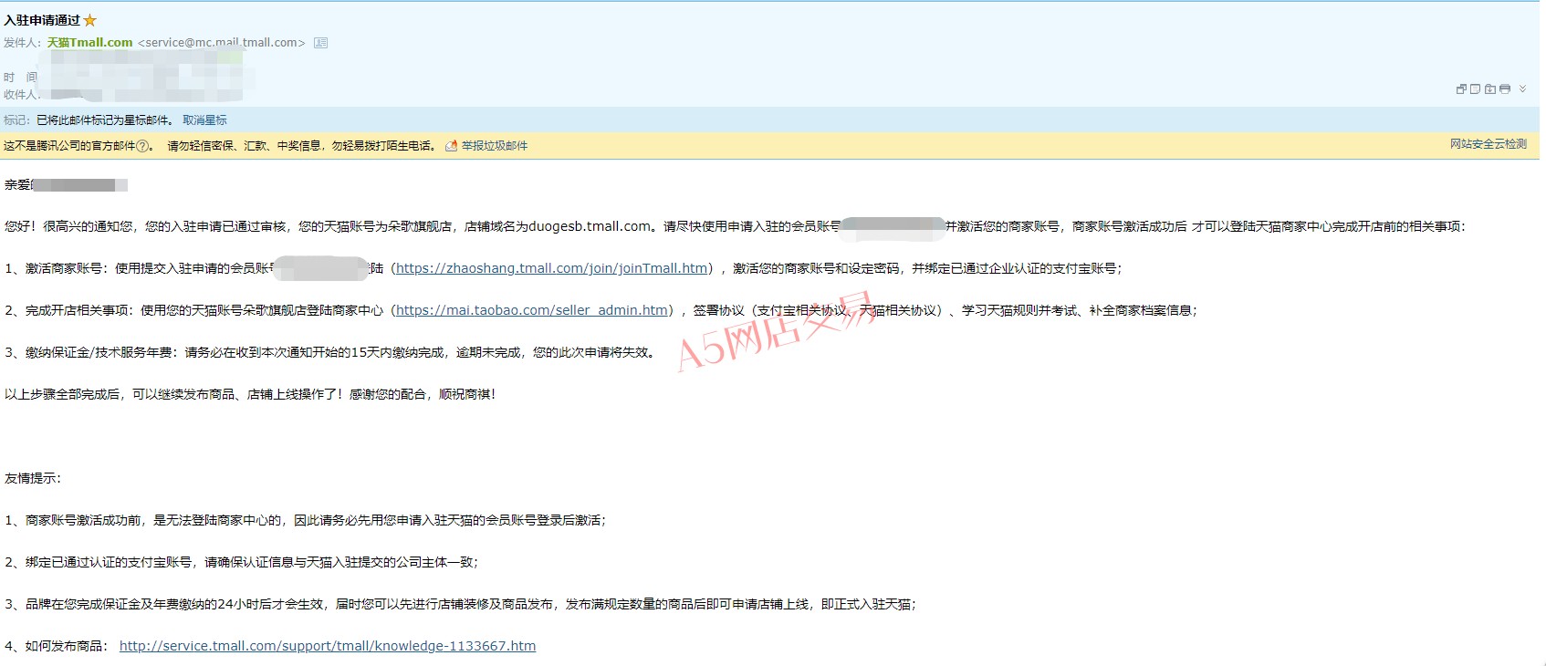This screenshot has height=666, width=1546.
Task: Open mai.taobao.com seller_admin link
Action: 532,310
